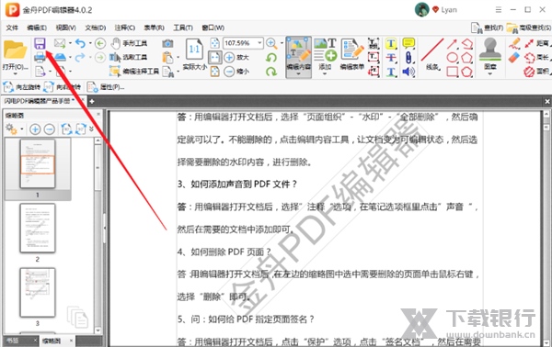Set view to Actual Size (实际大小)
Screen dimensions: 552x347
pyautogui.click(x=194, y=54)
